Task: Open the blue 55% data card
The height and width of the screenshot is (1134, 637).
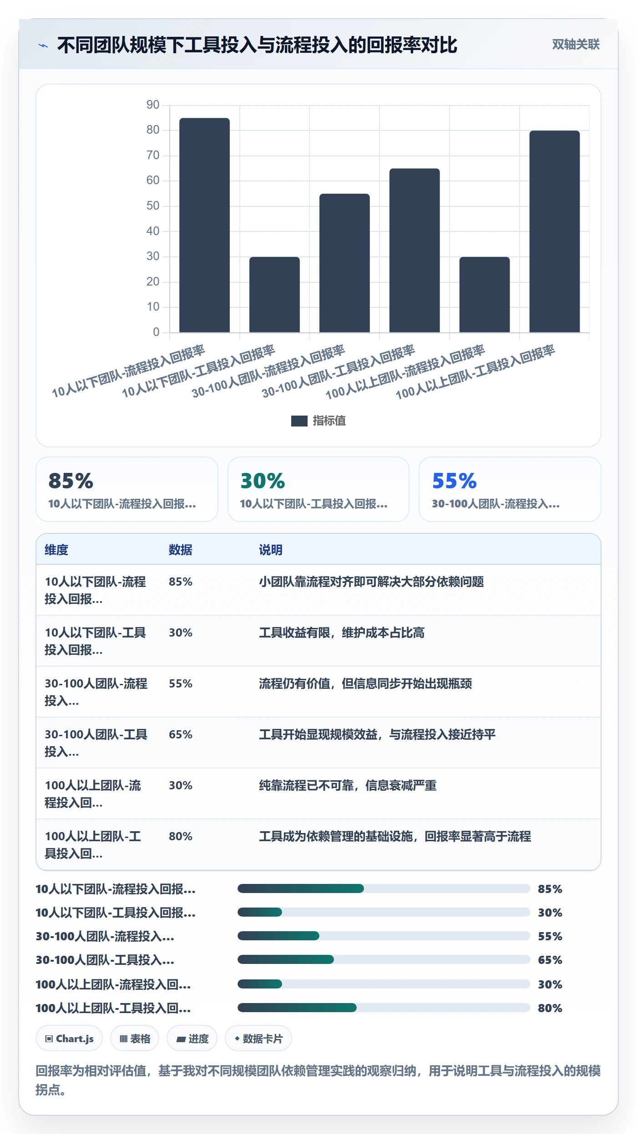Action: tap(510, 489)
